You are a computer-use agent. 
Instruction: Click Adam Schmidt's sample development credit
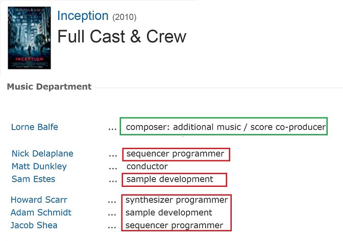click(x=169, y=212)
